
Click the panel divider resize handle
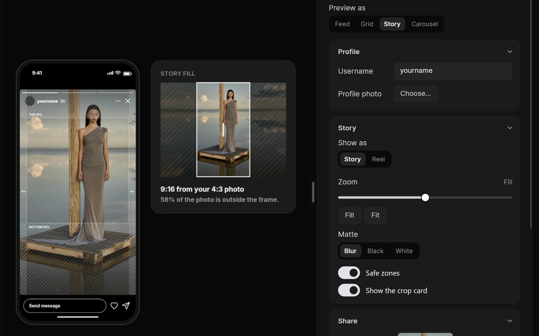[x=313, y=192]
